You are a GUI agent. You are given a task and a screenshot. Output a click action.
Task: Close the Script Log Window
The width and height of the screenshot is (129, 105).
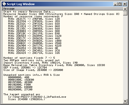(124, 4)
